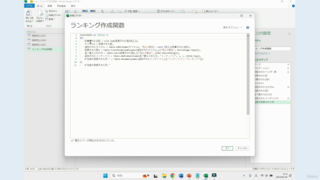Open gear settings for the ソース step
This screenshot has width=320, height=180.
click(288, 64)
